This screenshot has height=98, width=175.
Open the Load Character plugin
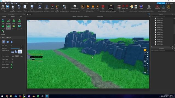click(x=65, y=8)
